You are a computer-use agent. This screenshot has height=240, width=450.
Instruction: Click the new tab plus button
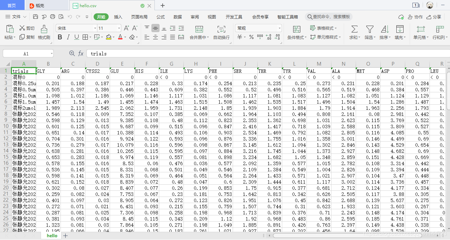click(163, 5)
